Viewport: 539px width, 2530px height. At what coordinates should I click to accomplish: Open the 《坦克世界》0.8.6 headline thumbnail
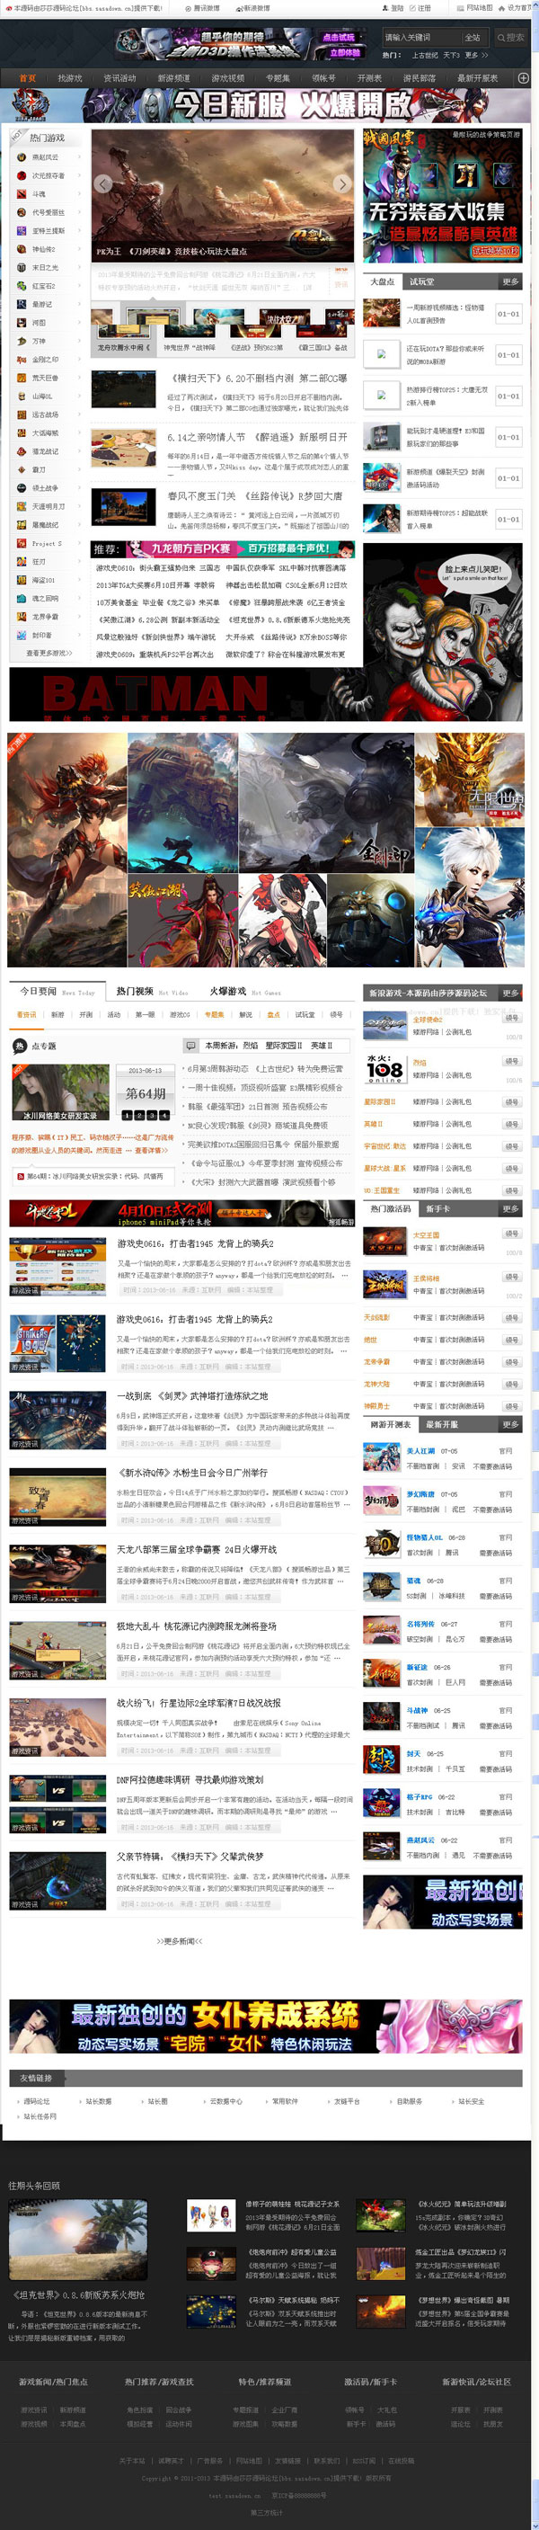(x=77, y=2240)
